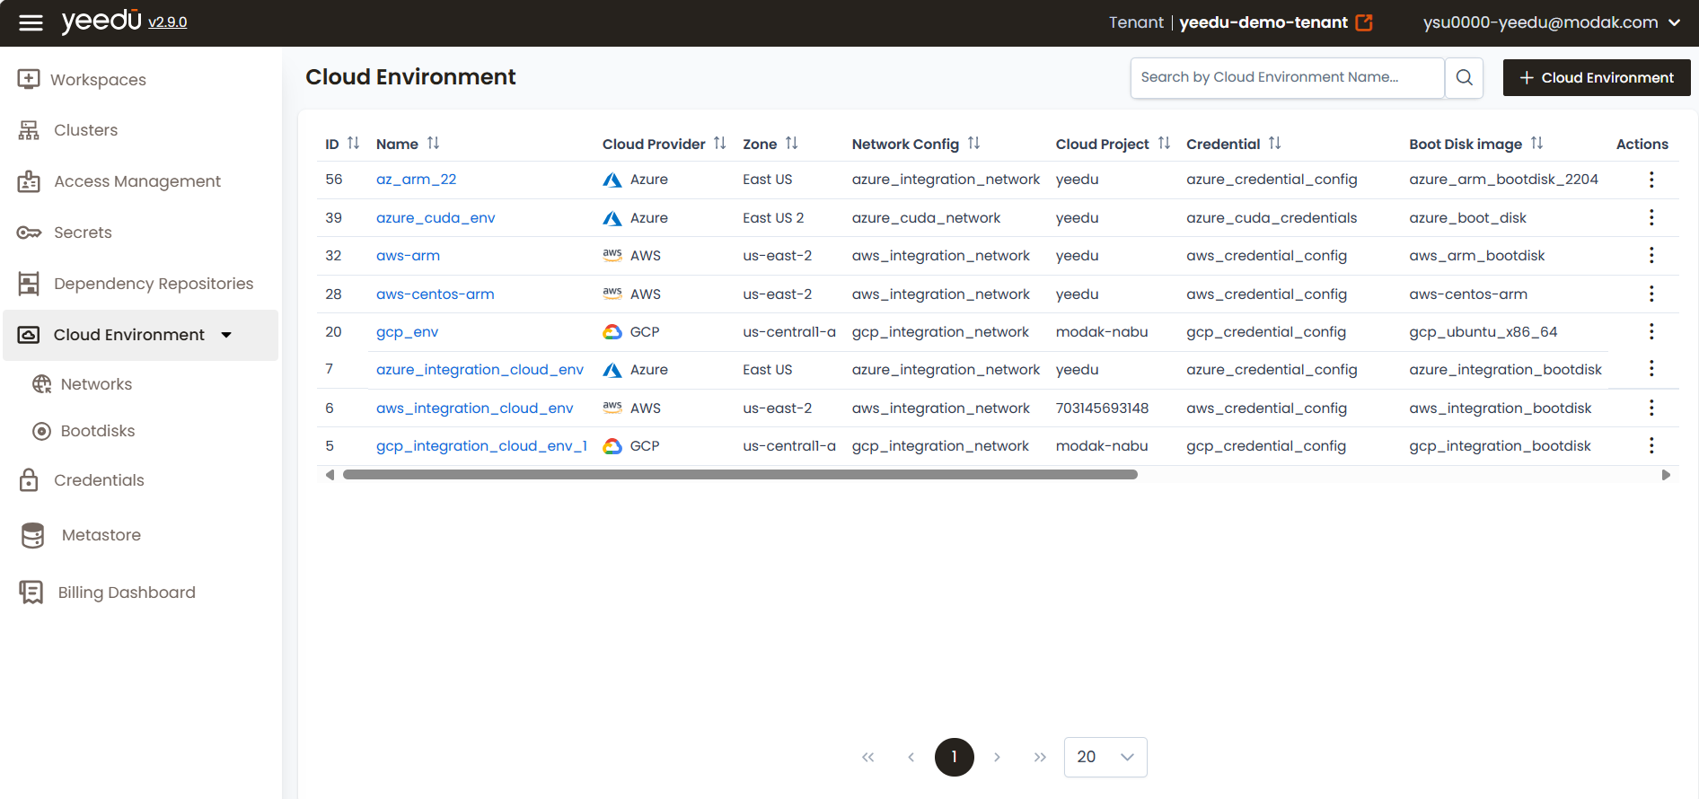Go to last page of results
This screenshot has width=1699, height=799.
[x=1040, y=757]
